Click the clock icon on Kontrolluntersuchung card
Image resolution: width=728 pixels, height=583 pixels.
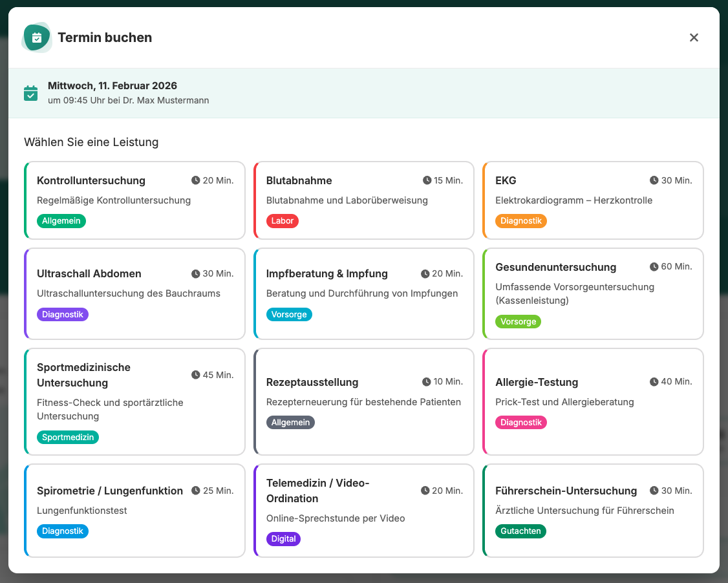196,180
